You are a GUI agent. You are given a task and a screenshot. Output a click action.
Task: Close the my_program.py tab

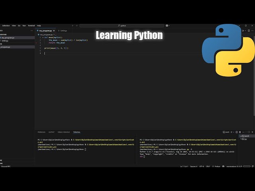click(x=54, y=31)
